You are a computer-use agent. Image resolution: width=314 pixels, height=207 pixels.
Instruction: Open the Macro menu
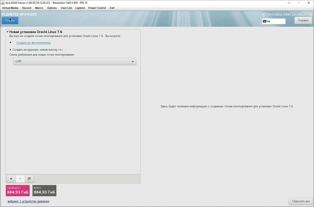point(39,8)
